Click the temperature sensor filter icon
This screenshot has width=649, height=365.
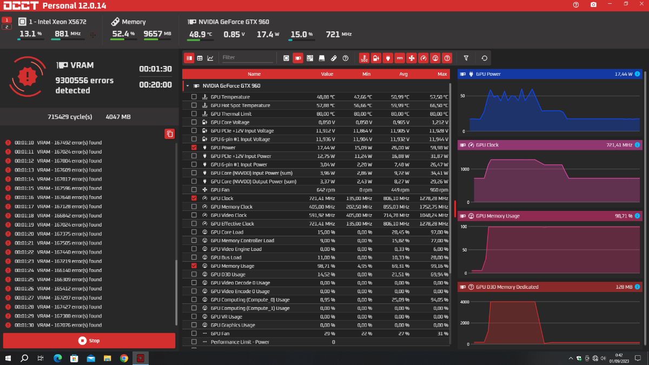click(x=364, y=58)
